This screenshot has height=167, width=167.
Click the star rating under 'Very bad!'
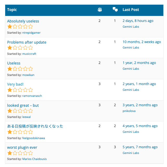(20, 90)
